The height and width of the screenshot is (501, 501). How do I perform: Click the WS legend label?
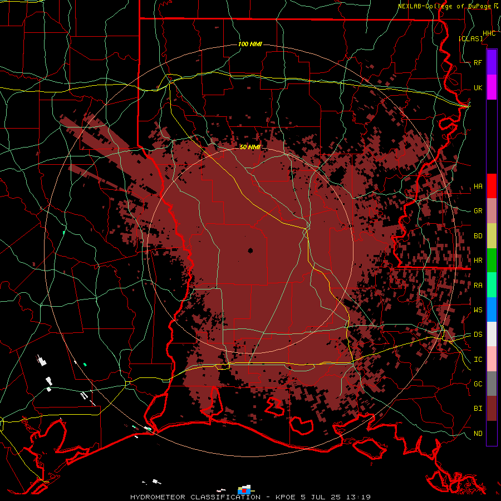(x=478, y=310)
